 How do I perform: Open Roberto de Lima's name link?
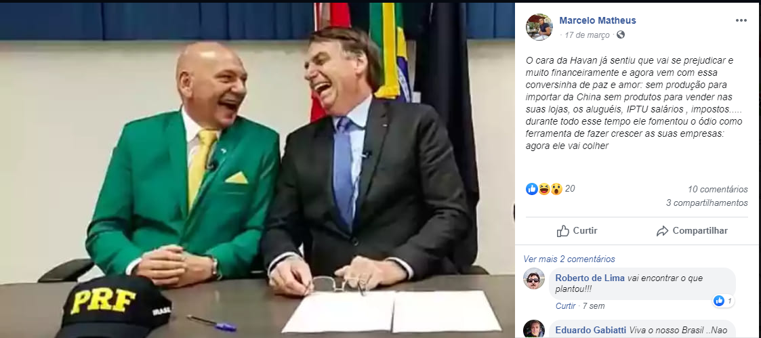coord(590,278)
